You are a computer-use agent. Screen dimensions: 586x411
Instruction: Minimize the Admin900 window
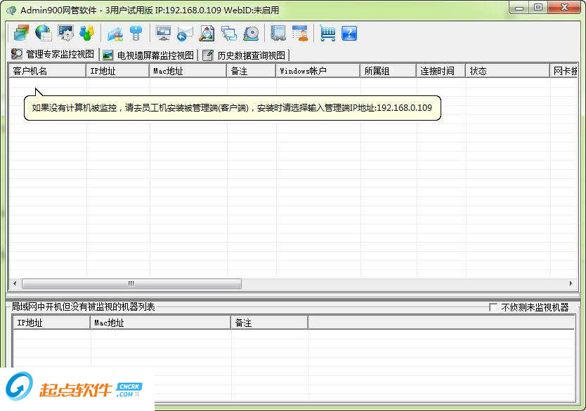tap(519, 8)
